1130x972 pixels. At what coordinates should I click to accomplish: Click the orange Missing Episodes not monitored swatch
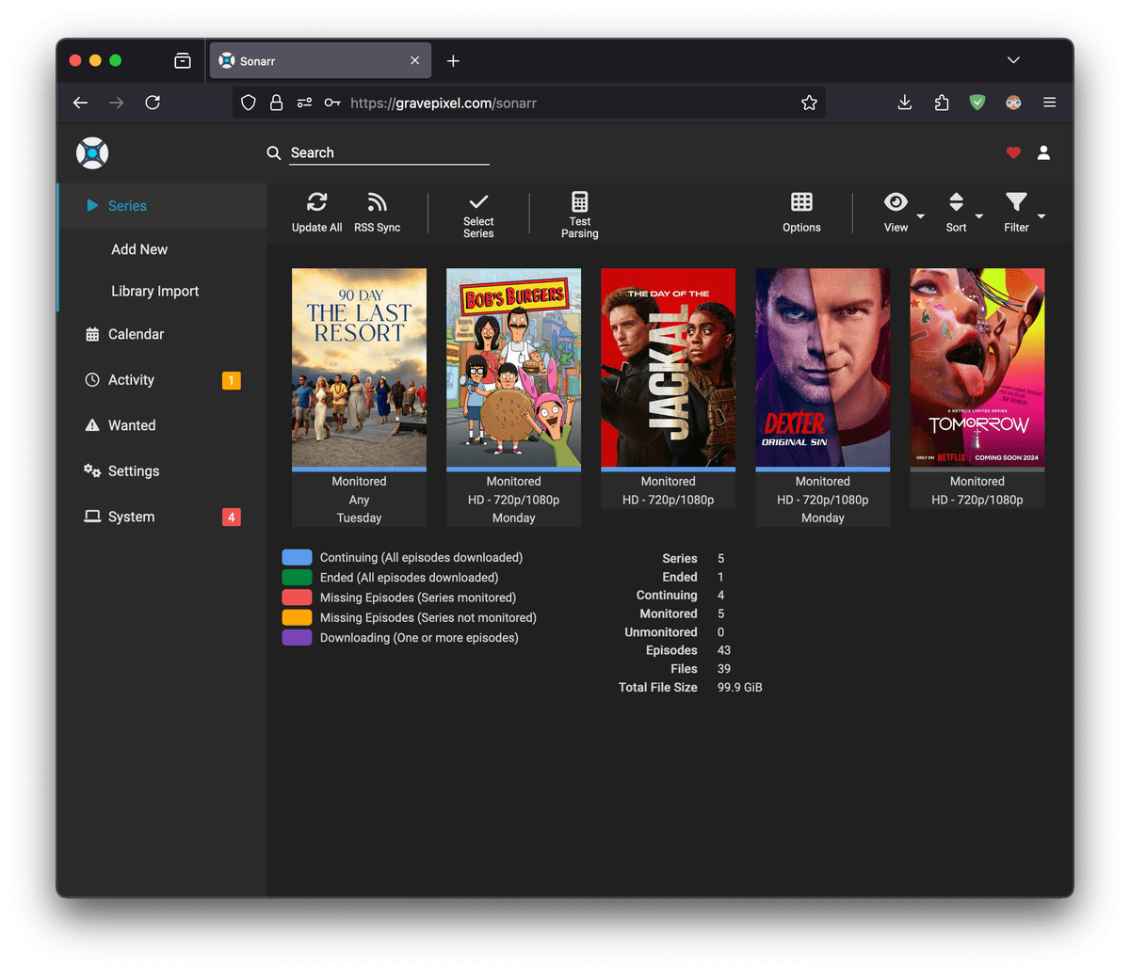pos(297,617)
